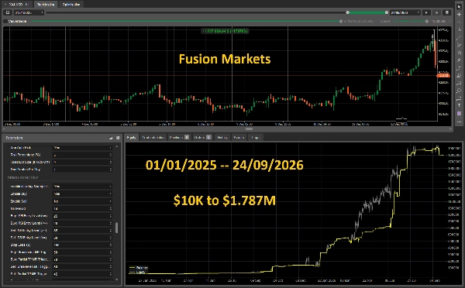Click the purple drawing color swatch

coord(459,114)
